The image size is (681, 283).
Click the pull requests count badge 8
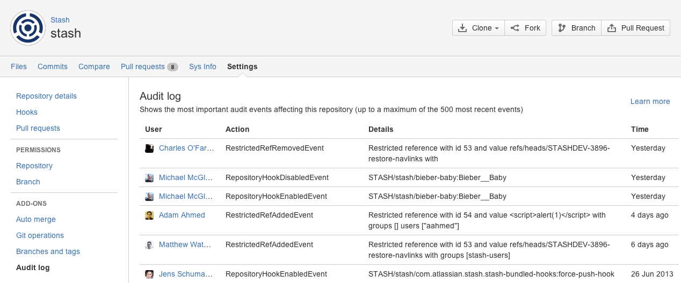172,67
